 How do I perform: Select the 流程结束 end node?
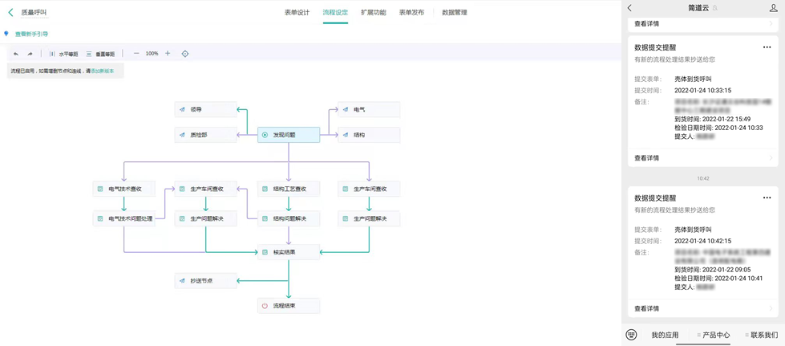coord(289,306)
